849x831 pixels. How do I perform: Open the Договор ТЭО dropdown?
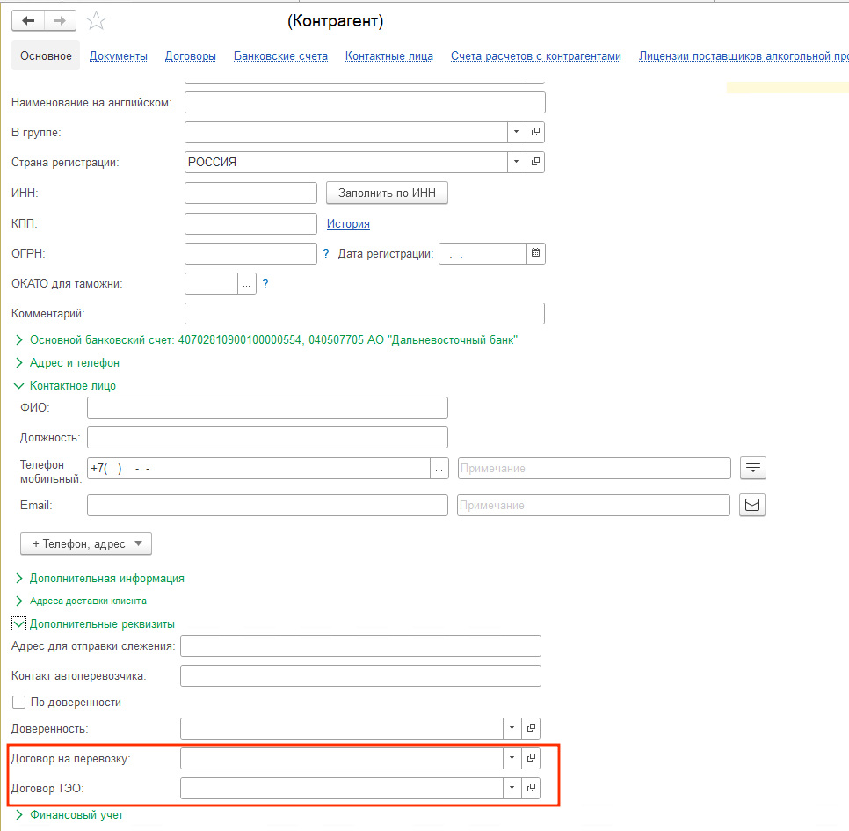pos(512,788)
